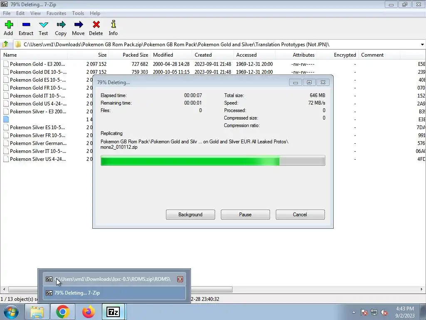Expand the address bar path dropdown
This screenshot has width=426, height=320.
pos(422,44)
